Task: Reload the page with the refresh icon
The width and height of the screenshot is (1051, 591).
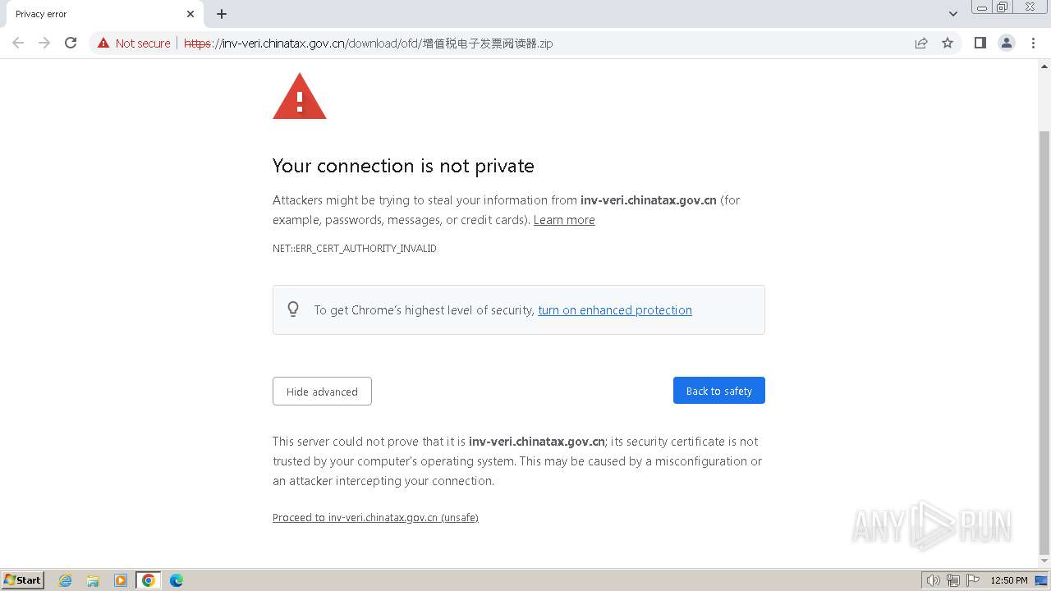Action: click(x=71, y=43)
